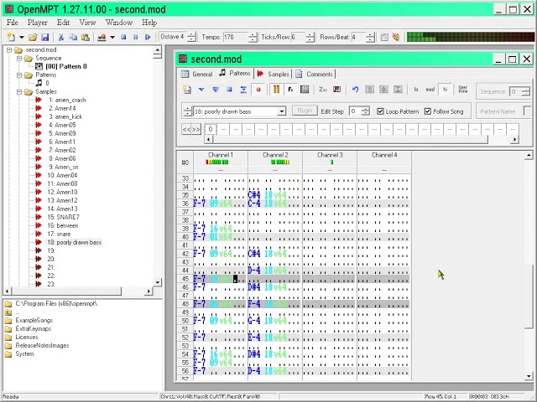Switch to the Samples tab
This screenshot has height=402, width=537.
click(274, 75)
